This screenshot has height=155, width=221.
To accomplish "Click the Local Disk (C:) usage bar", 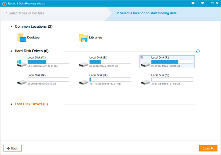I will click(48, 62).
